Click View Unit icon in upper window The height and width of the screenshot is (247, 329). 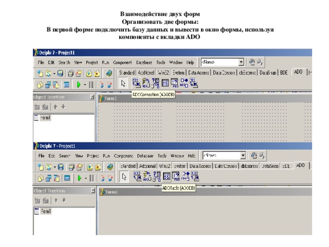[x=40, y=84]
